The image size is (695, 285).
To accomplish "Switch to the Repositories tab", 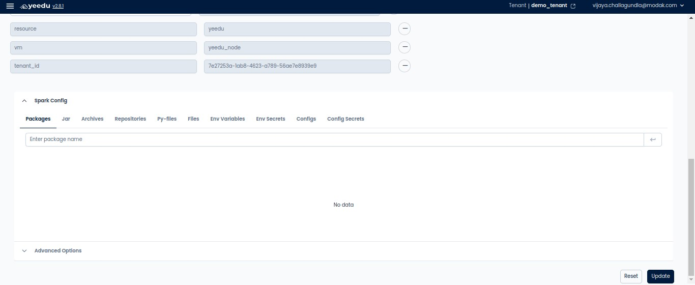I will (x=130, y=119).
